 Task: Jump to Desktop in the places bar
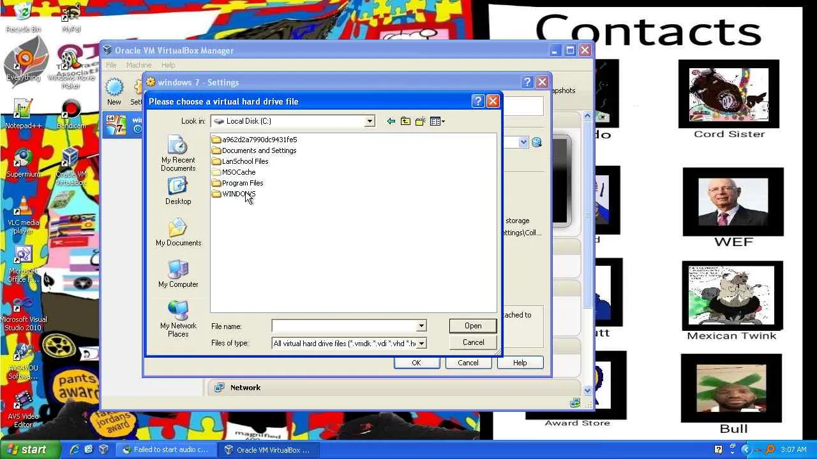[x=178, y=191]
